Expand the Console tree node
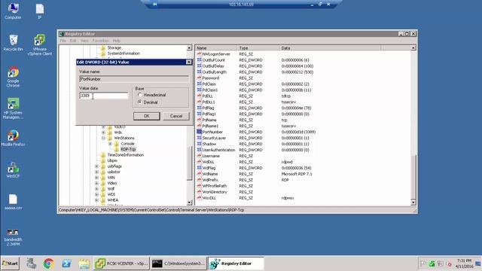The height and width of the screenshot is (271, 482). pos(110,144)
